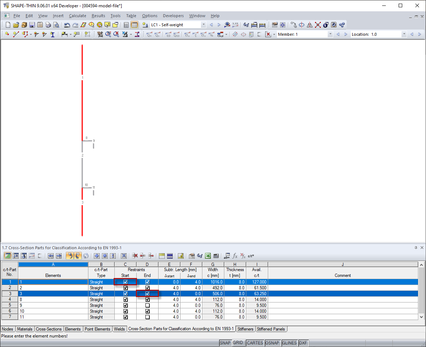Select the new line element tool
Image resolution: width=426 pixels, height=347 pixels.
(x=16, y=34)
